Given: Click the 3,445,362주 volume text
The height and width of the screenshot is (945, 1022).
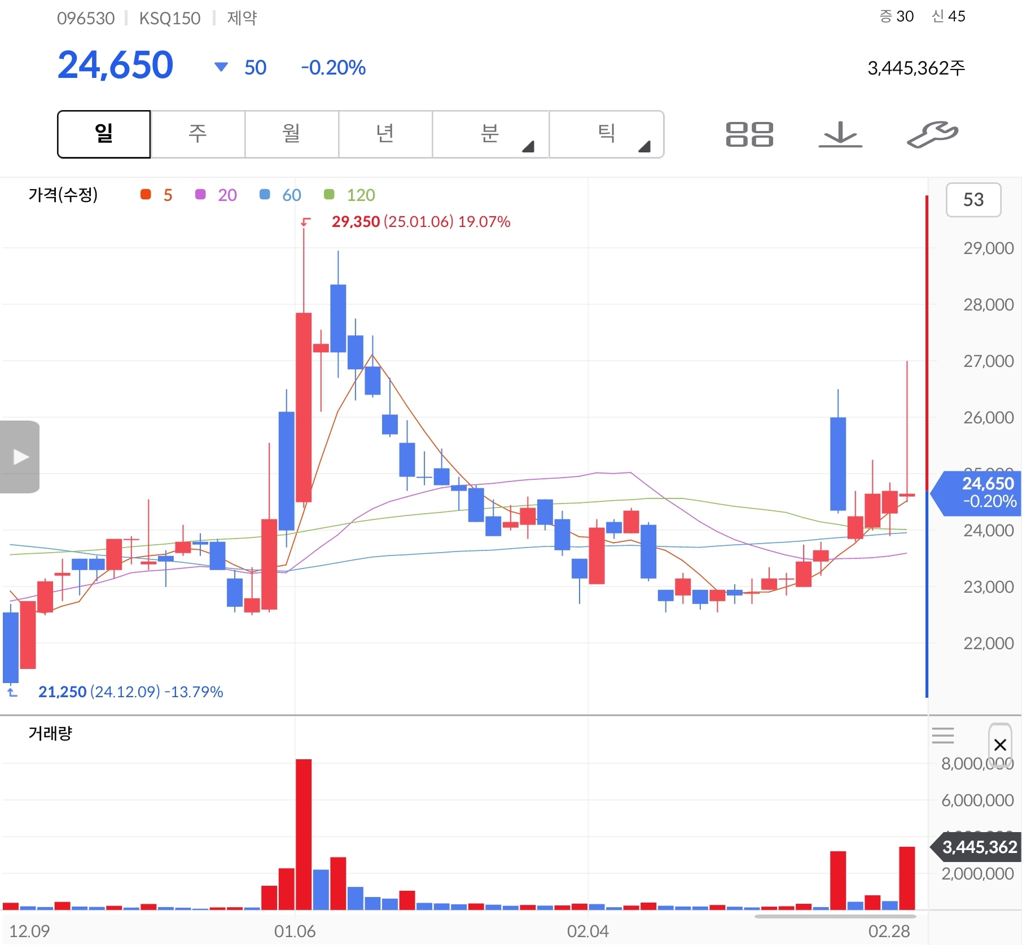Looking at the screenshot, I should (916, 68).
